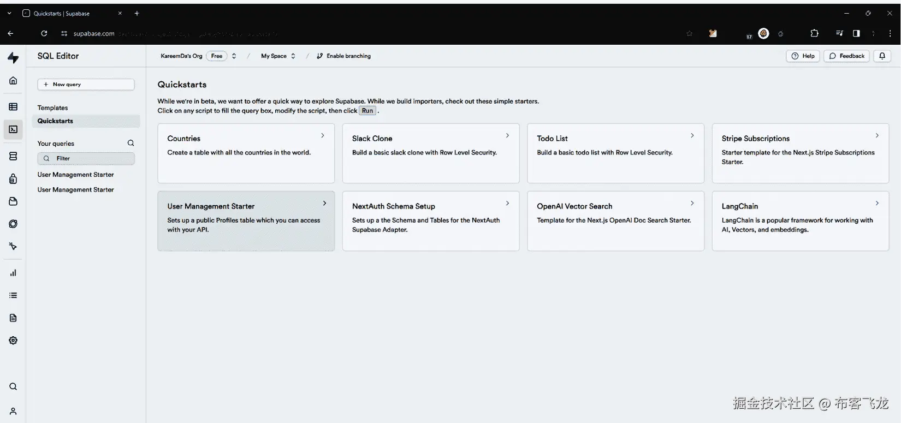The height and width of the screenshot is (423, 901).
Task: Open the browser extensions puzzle icon
Action: tap(814, 33)
